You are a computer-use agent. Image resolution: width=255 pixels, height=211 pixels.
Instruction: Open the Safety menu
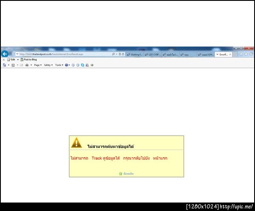[48, 65]
